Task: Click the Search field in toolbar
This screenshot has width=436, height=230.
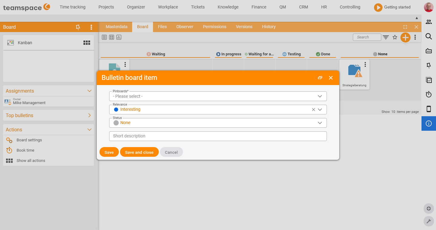Action: [x=367, y=37]
